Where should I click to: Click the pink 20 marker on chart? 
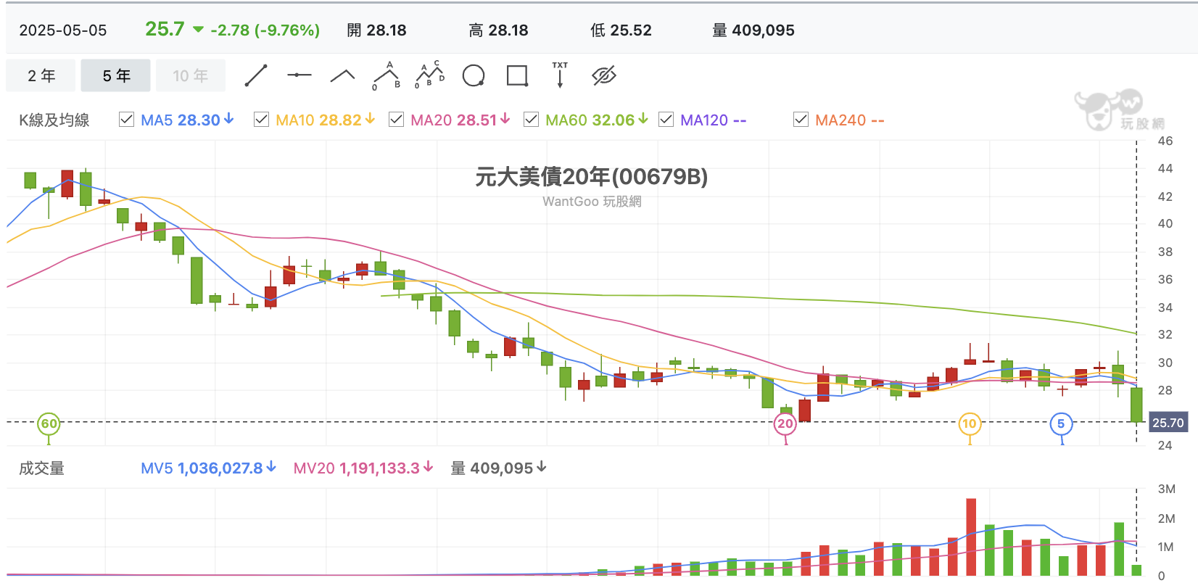[785, 423]
